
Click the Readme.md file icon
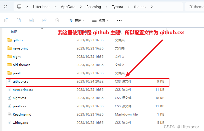(10, 114)
